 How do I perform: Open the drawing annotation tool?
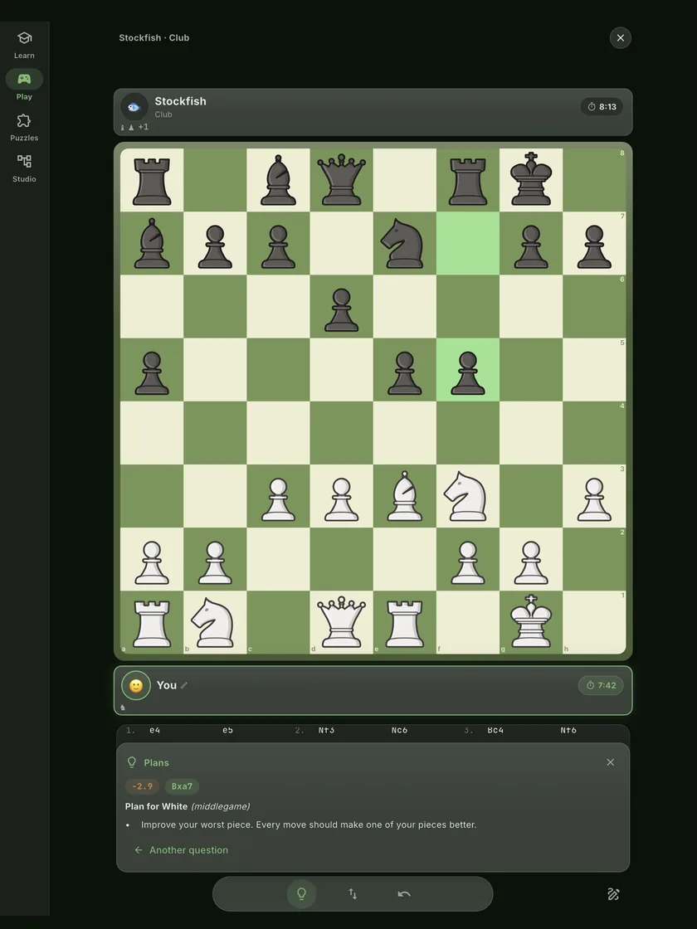(613, 894)
